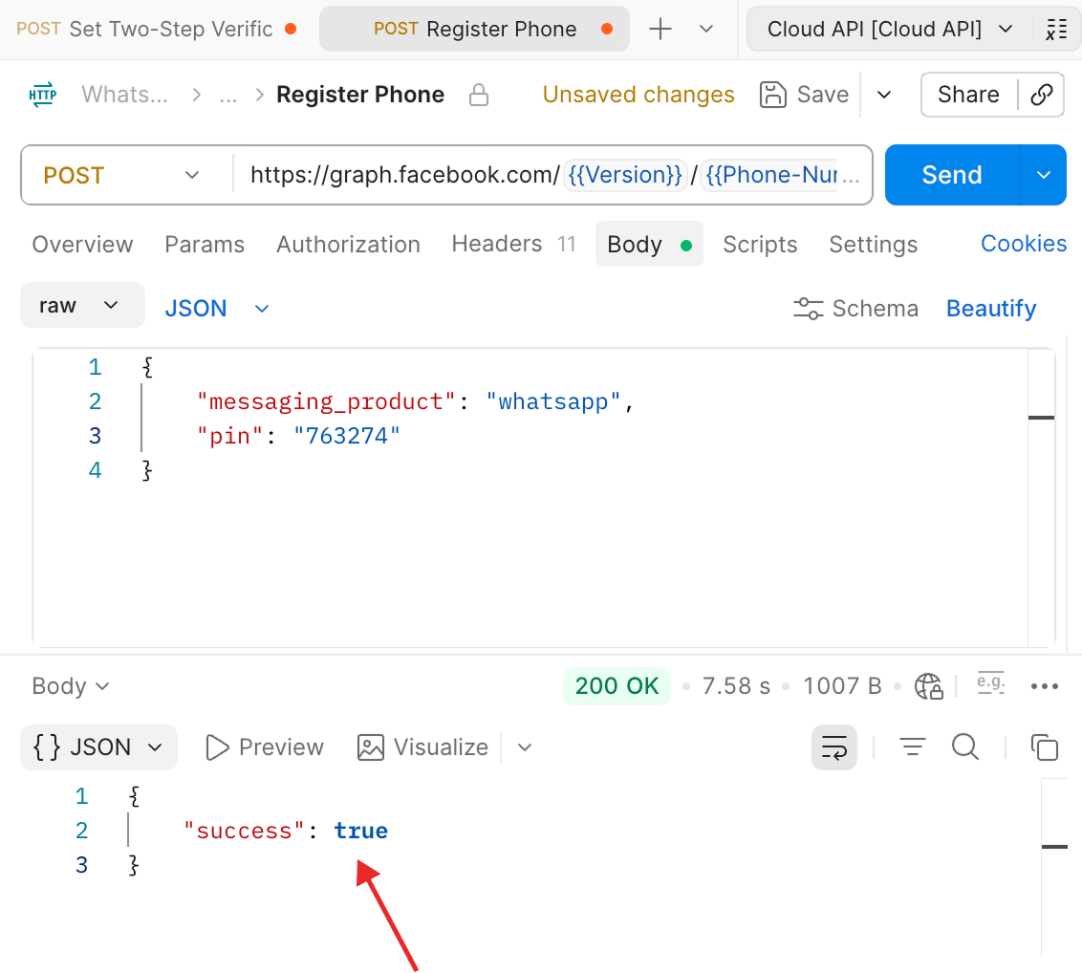1082x973 pixels.
Task: Open the Headers tab
Action: click(x=513, y=245)
